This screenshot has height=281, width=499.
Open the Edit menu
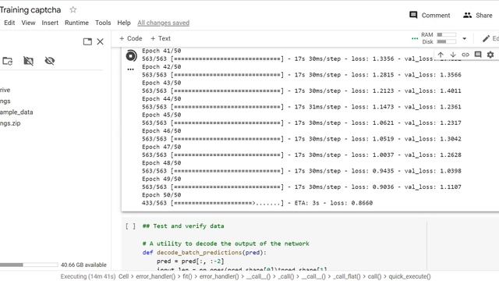coord(9,23)
